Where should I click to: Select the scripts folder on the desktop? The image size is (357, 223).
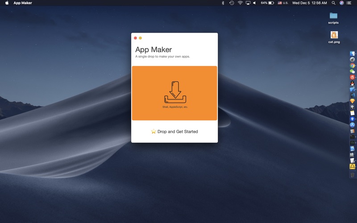(x=333, y=18)
